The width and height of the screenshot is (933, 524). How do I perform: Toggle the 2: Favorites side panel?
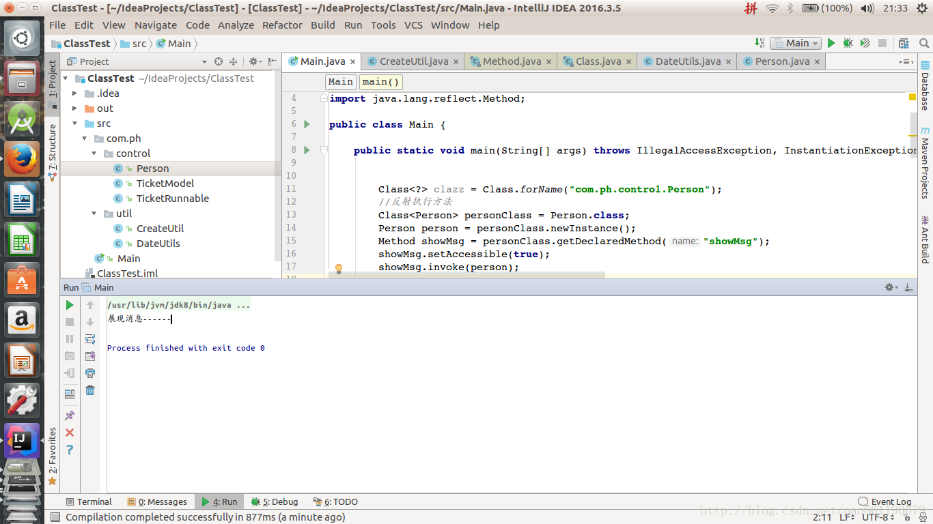pos(53,456)
